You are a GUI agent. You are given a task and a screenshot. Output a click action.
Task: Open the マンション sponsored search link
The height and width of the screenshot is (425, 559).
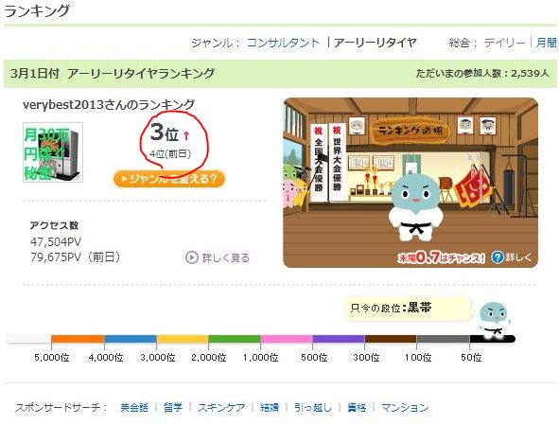405,408
